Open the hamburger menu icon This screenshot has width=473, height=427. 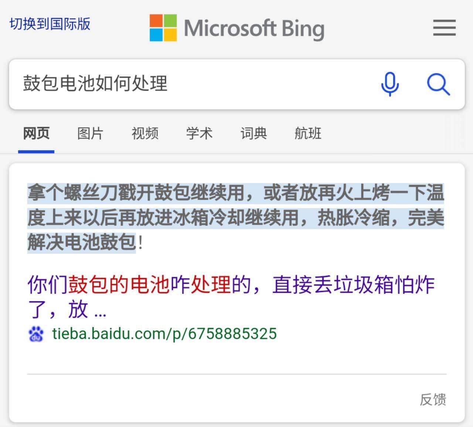click(x=444, y=28)
